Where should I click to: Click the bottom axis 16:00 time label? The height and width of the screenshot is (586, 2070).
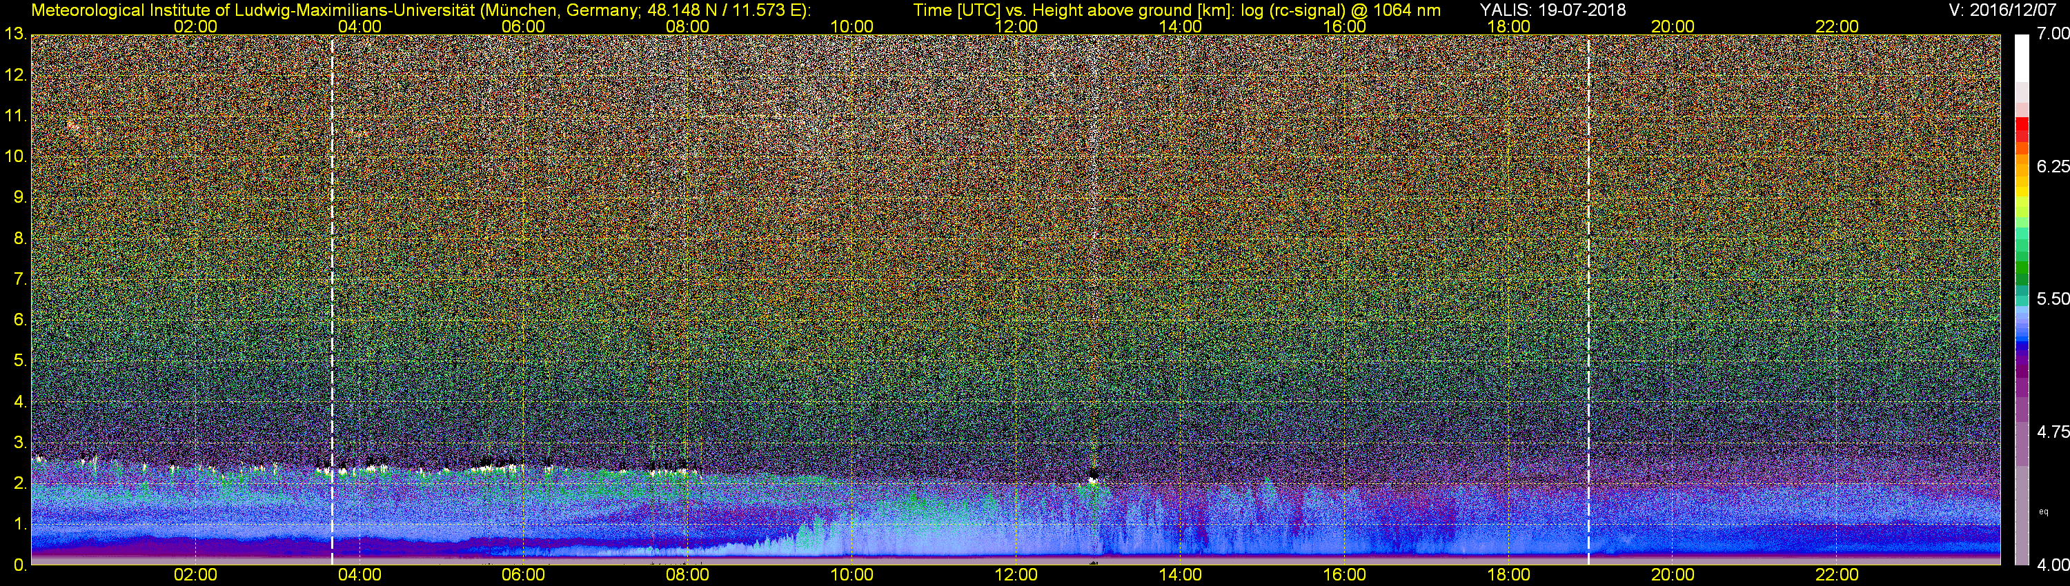(1344, 576)
